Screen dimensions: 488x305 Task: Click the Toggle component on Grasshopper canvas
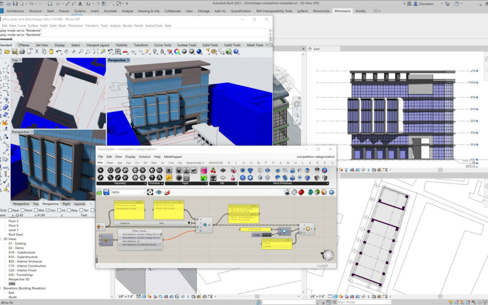(262, 235)
